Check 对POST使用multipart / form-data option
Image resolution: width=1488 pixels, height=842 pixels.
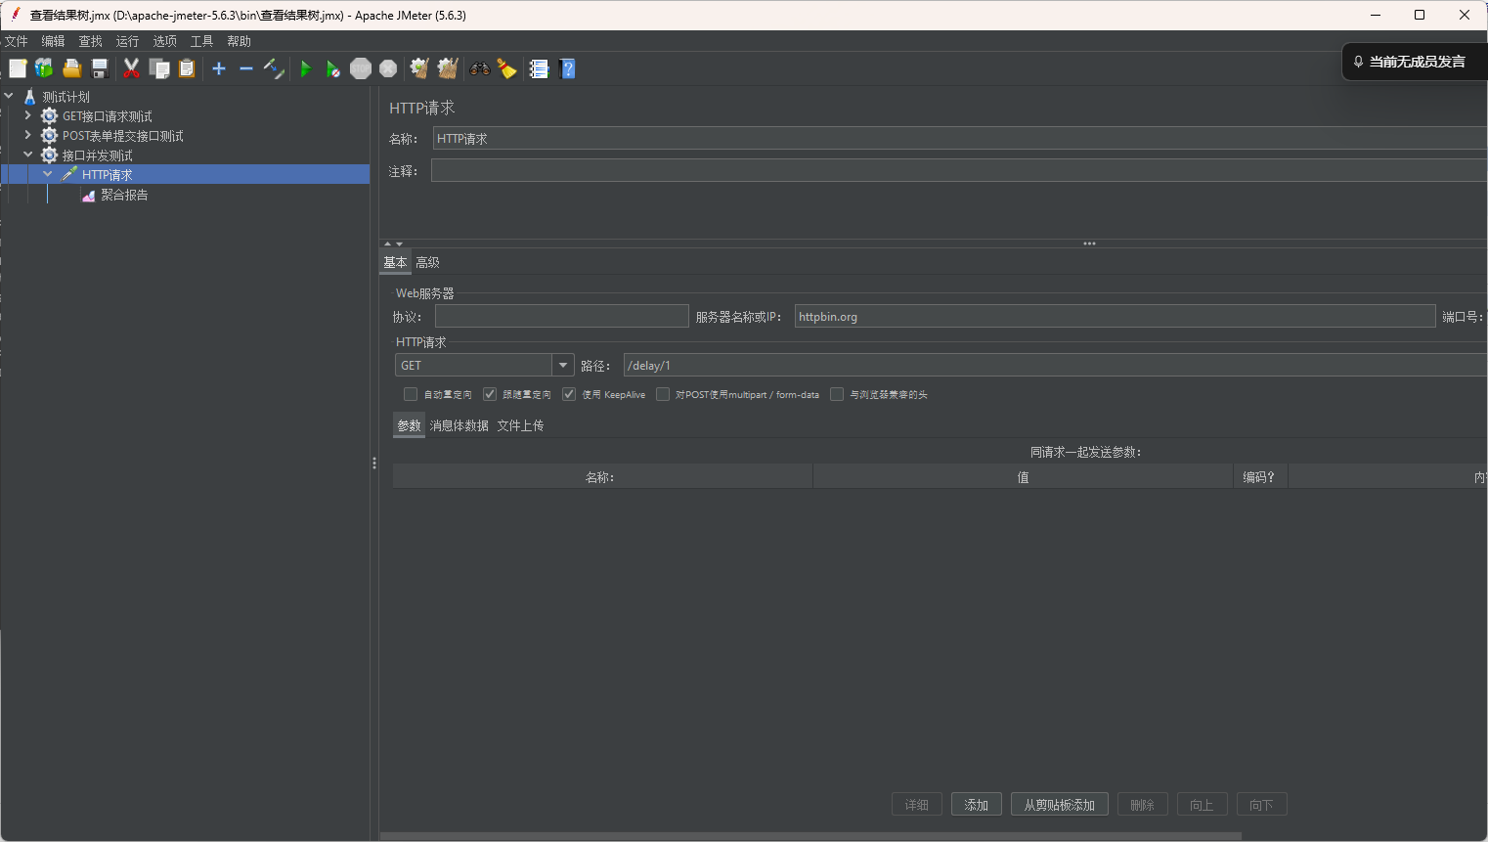663,394
